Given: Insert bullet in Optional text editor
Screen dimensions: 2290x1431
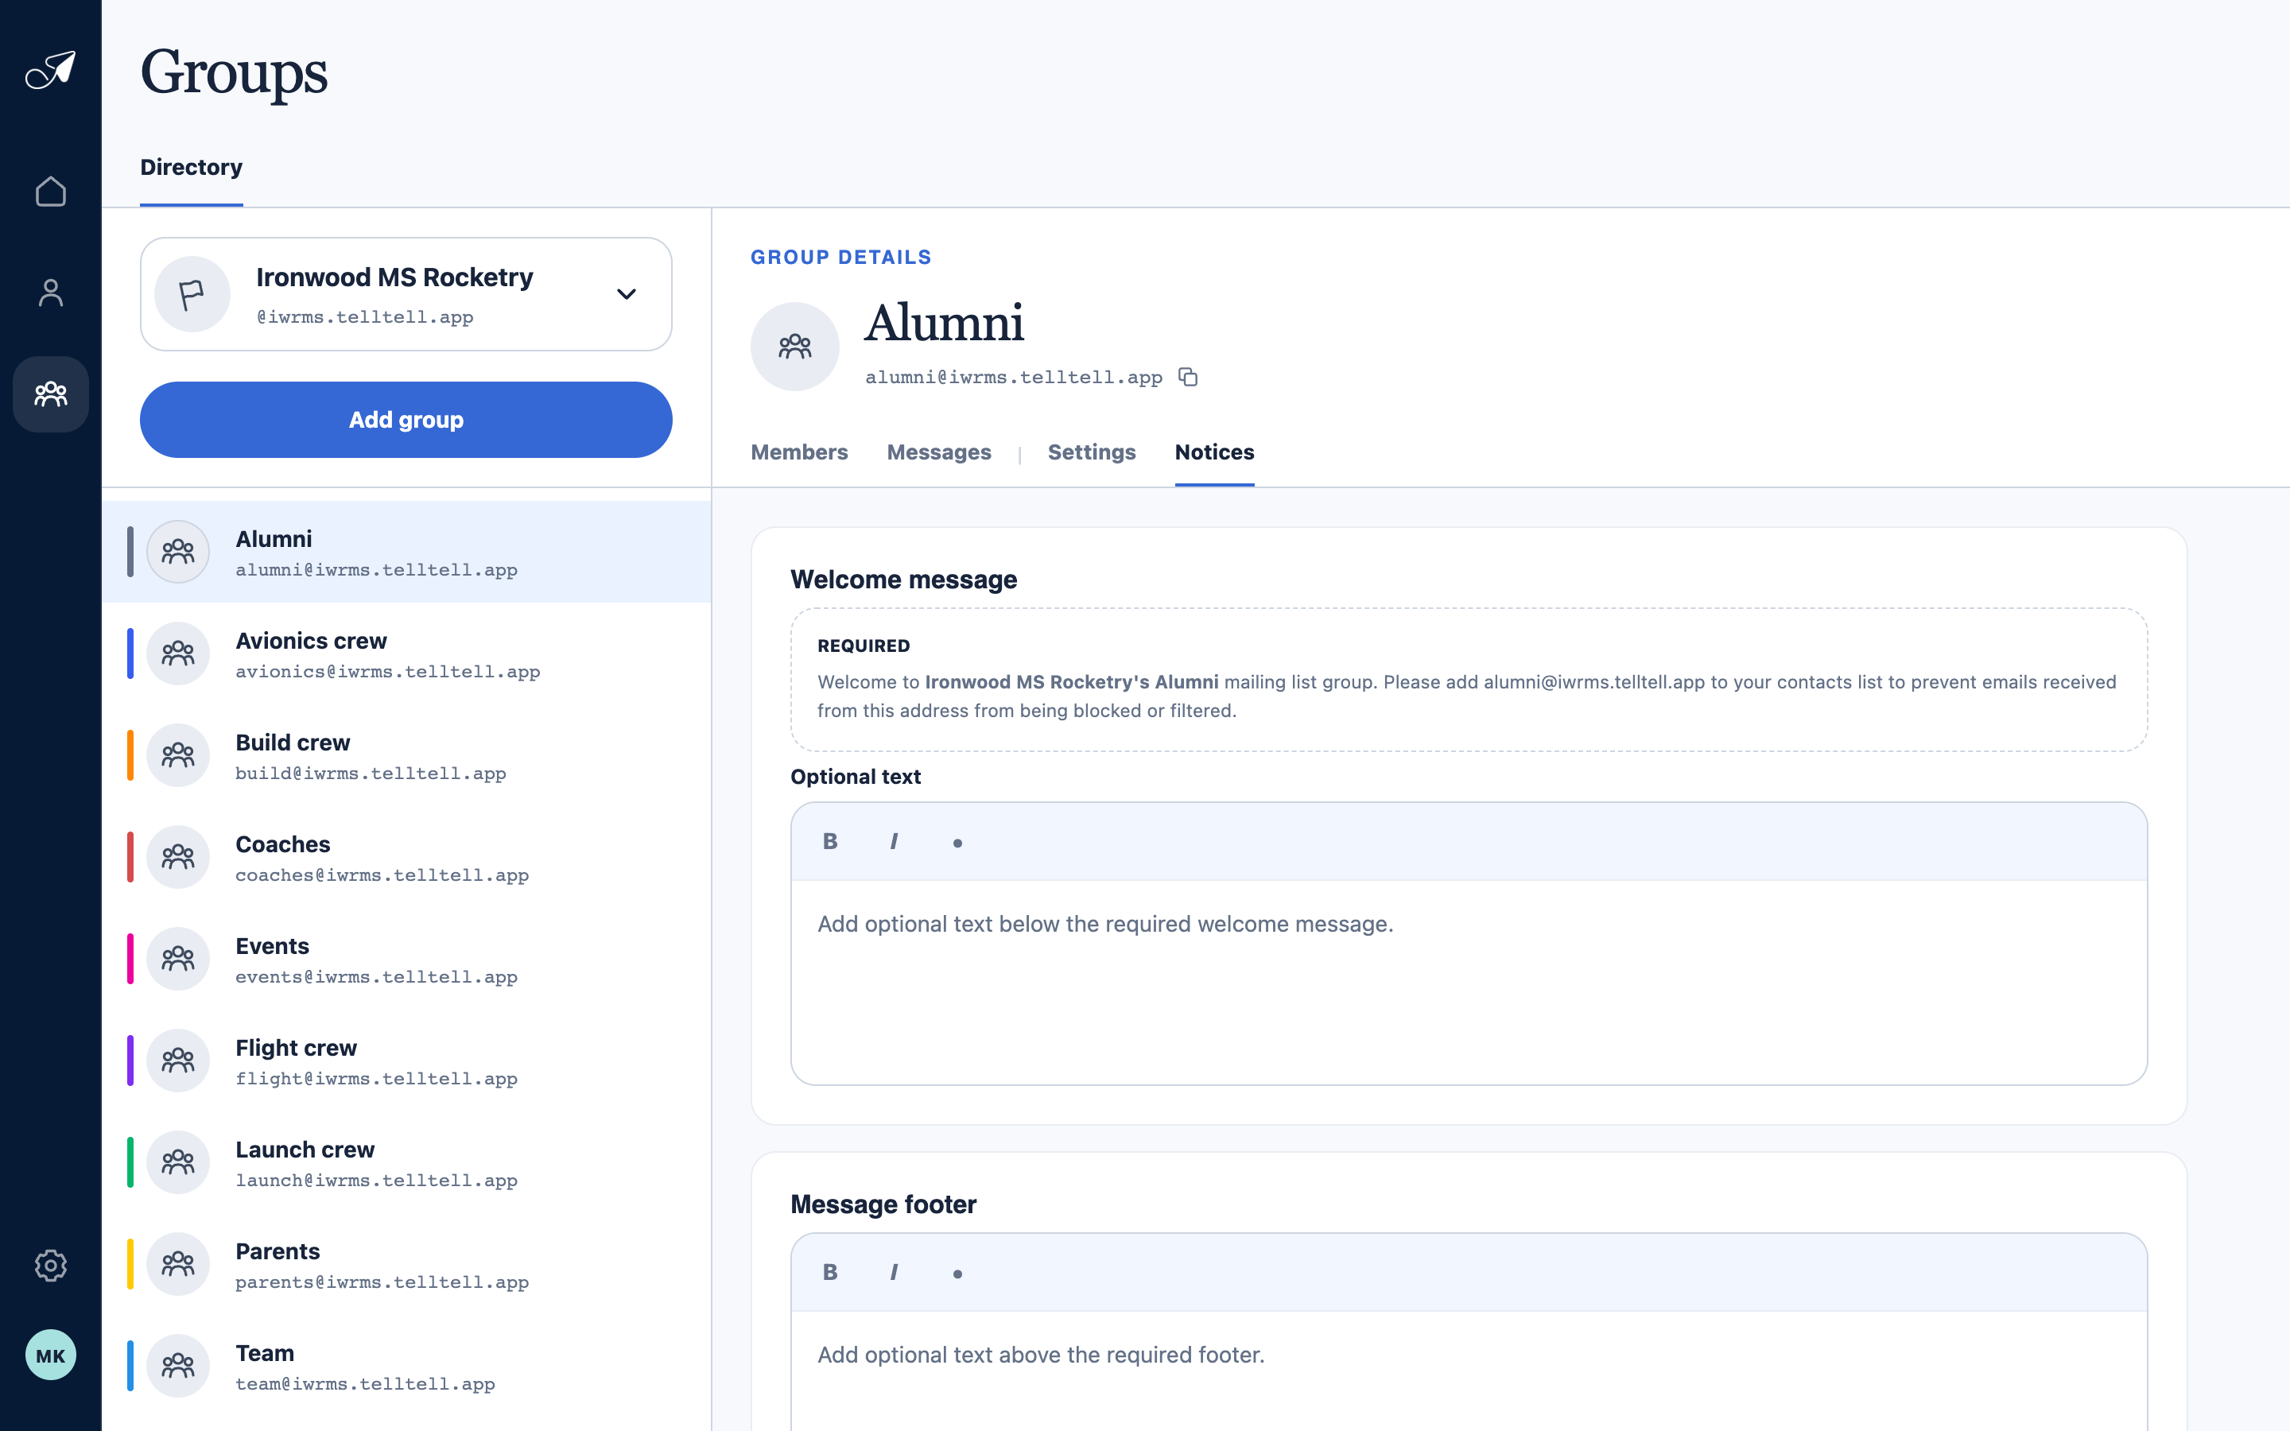Looking at the screenshot, I should 957,843.
